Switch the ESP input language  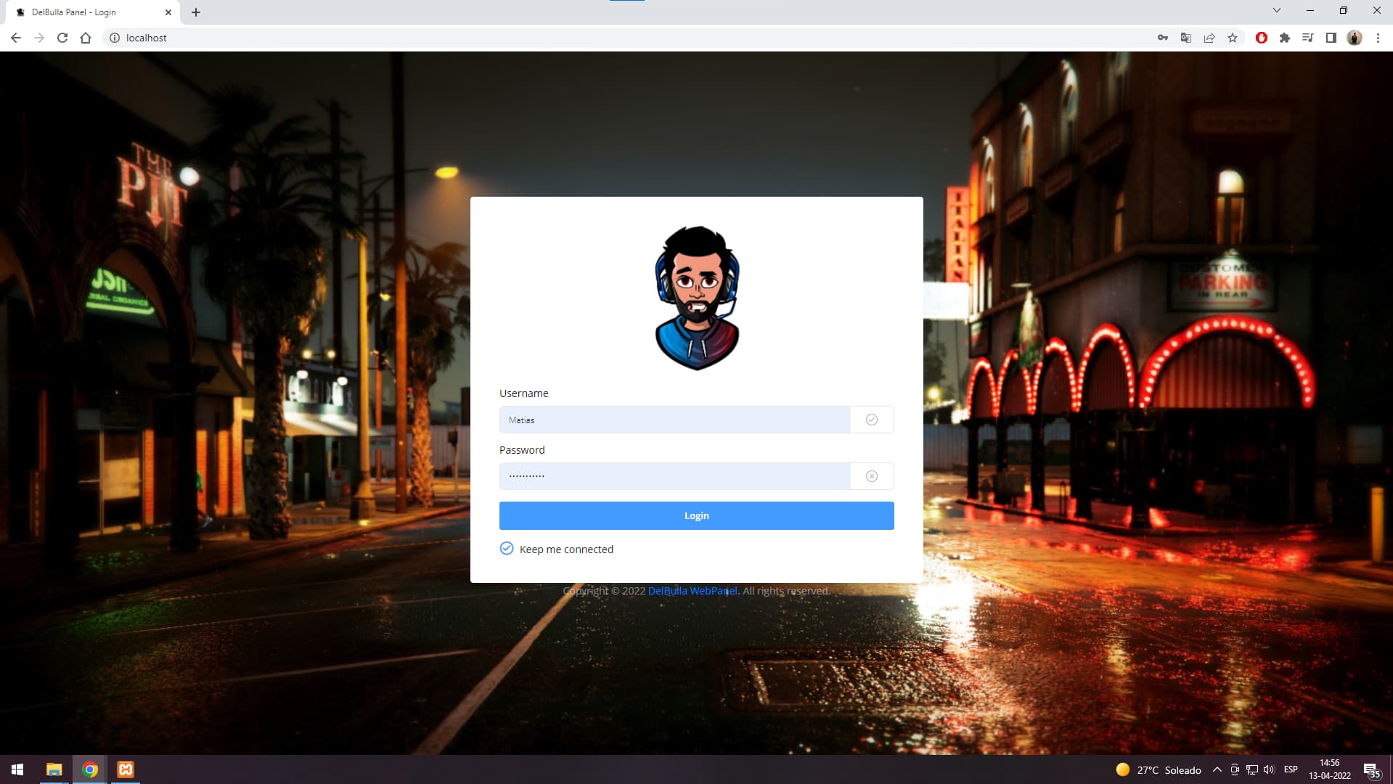tap(1291, 769)
